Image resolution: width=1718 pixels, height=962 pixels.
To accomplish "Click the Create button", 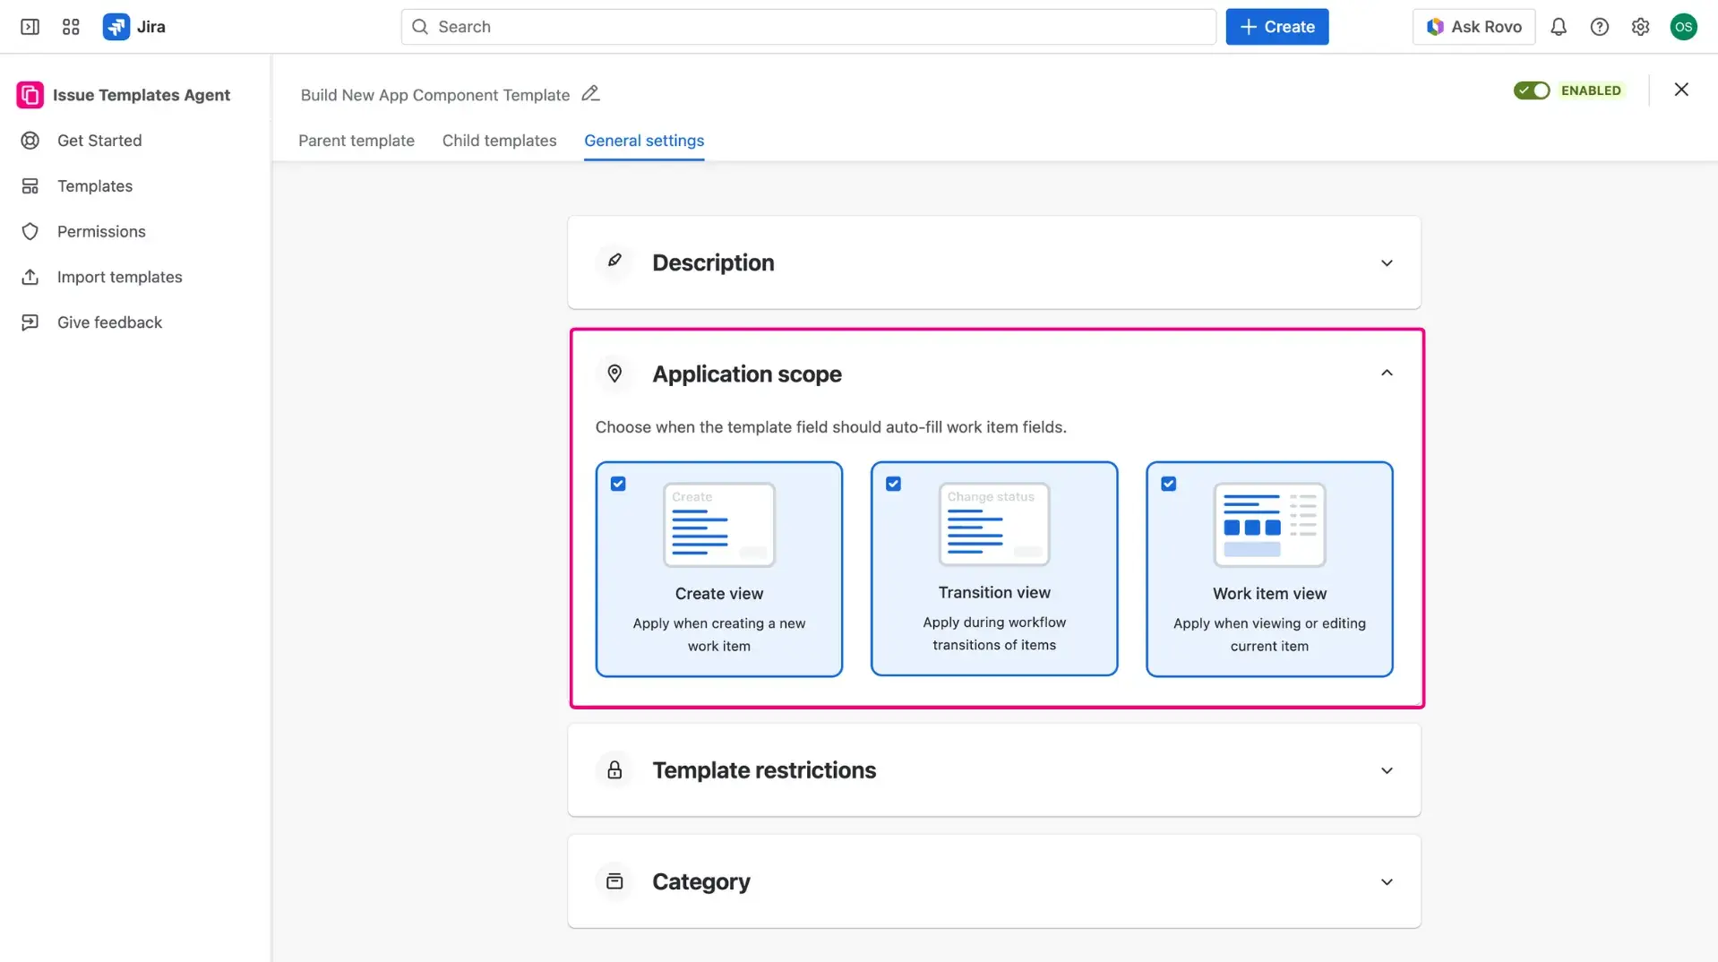I will tap(1276, 27).
